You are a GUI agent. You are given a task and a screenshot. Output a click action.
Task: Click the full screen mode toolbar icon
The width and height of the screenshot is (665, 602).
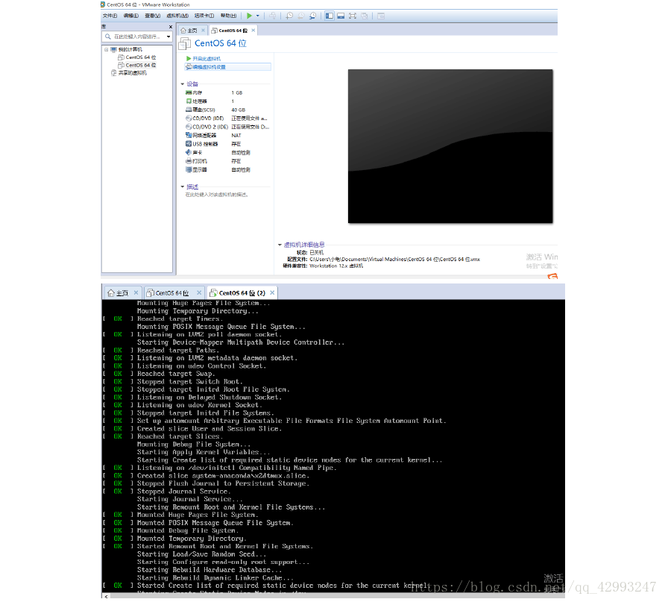tap(353, 16)
